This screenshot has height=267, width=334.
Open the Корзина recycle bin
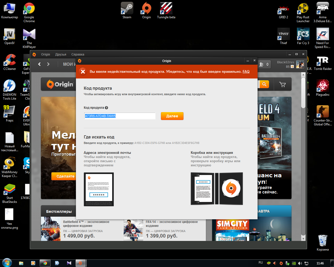coord(323,243)
